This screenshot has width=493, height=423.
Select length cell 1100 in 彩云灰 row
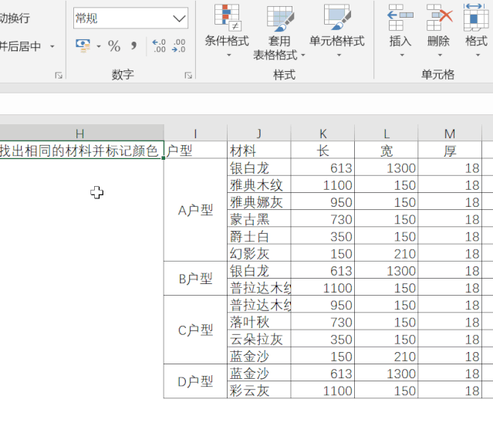click(x=323, y=391)
